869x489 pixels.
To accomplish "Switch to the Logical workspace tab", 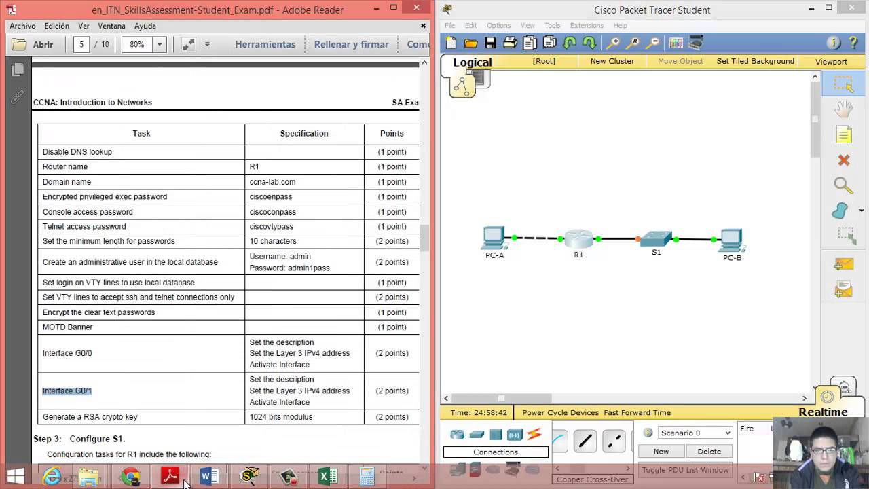I will tap(473, 62).
